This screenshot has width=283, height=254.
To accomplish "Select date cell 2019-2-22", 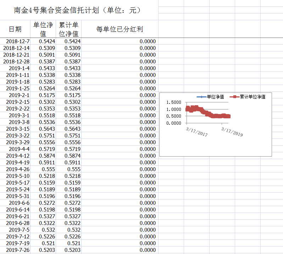I will [15, 109].
